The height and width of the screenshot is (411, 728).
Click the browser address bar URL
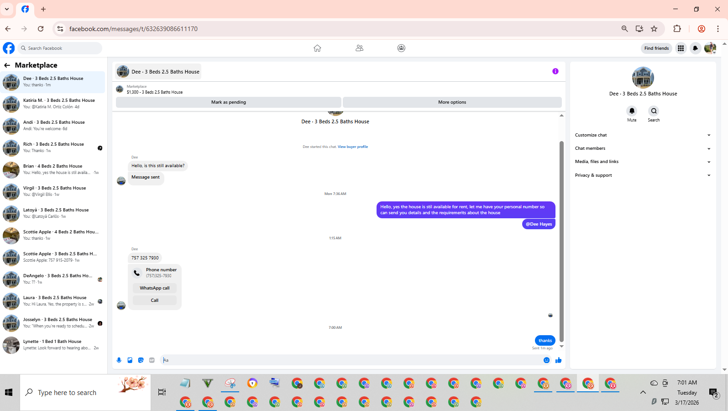(x=133, y=29)
